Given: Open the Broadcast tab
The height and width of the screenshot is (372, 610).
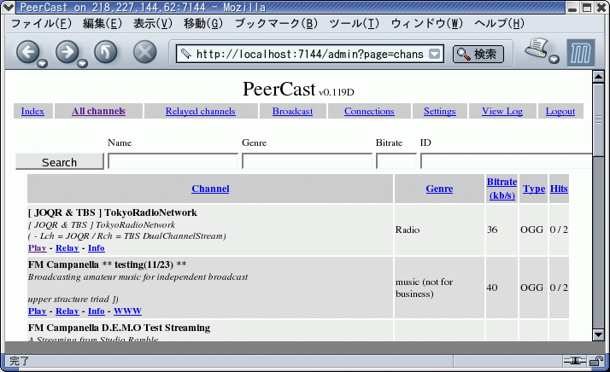Looking at the screenshot, I should tap(292, 111).
